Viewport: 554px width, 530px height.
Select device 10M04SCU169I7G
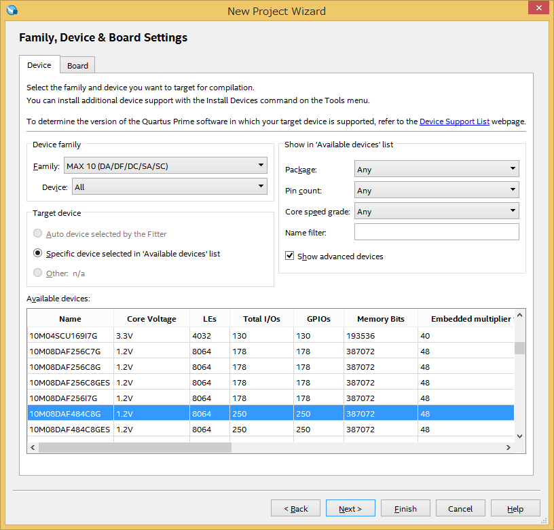[271, 336]
